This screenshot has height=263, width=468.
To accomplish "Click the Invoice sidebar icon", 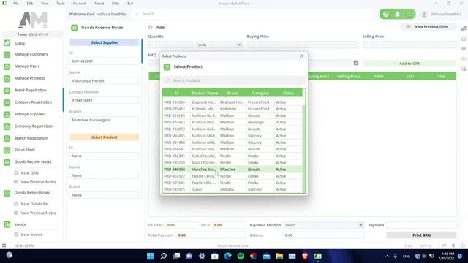I will click(x=7, y=224).
